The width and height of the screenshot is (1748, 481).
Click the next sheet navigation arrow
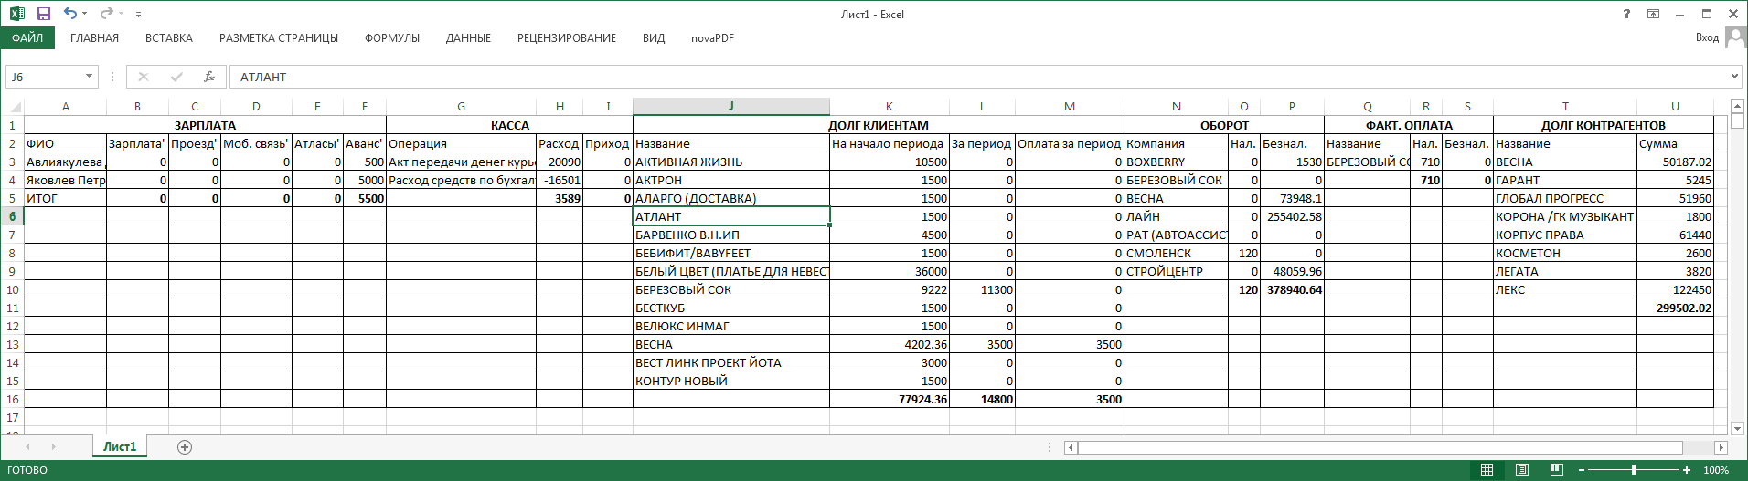coord(53,447)
